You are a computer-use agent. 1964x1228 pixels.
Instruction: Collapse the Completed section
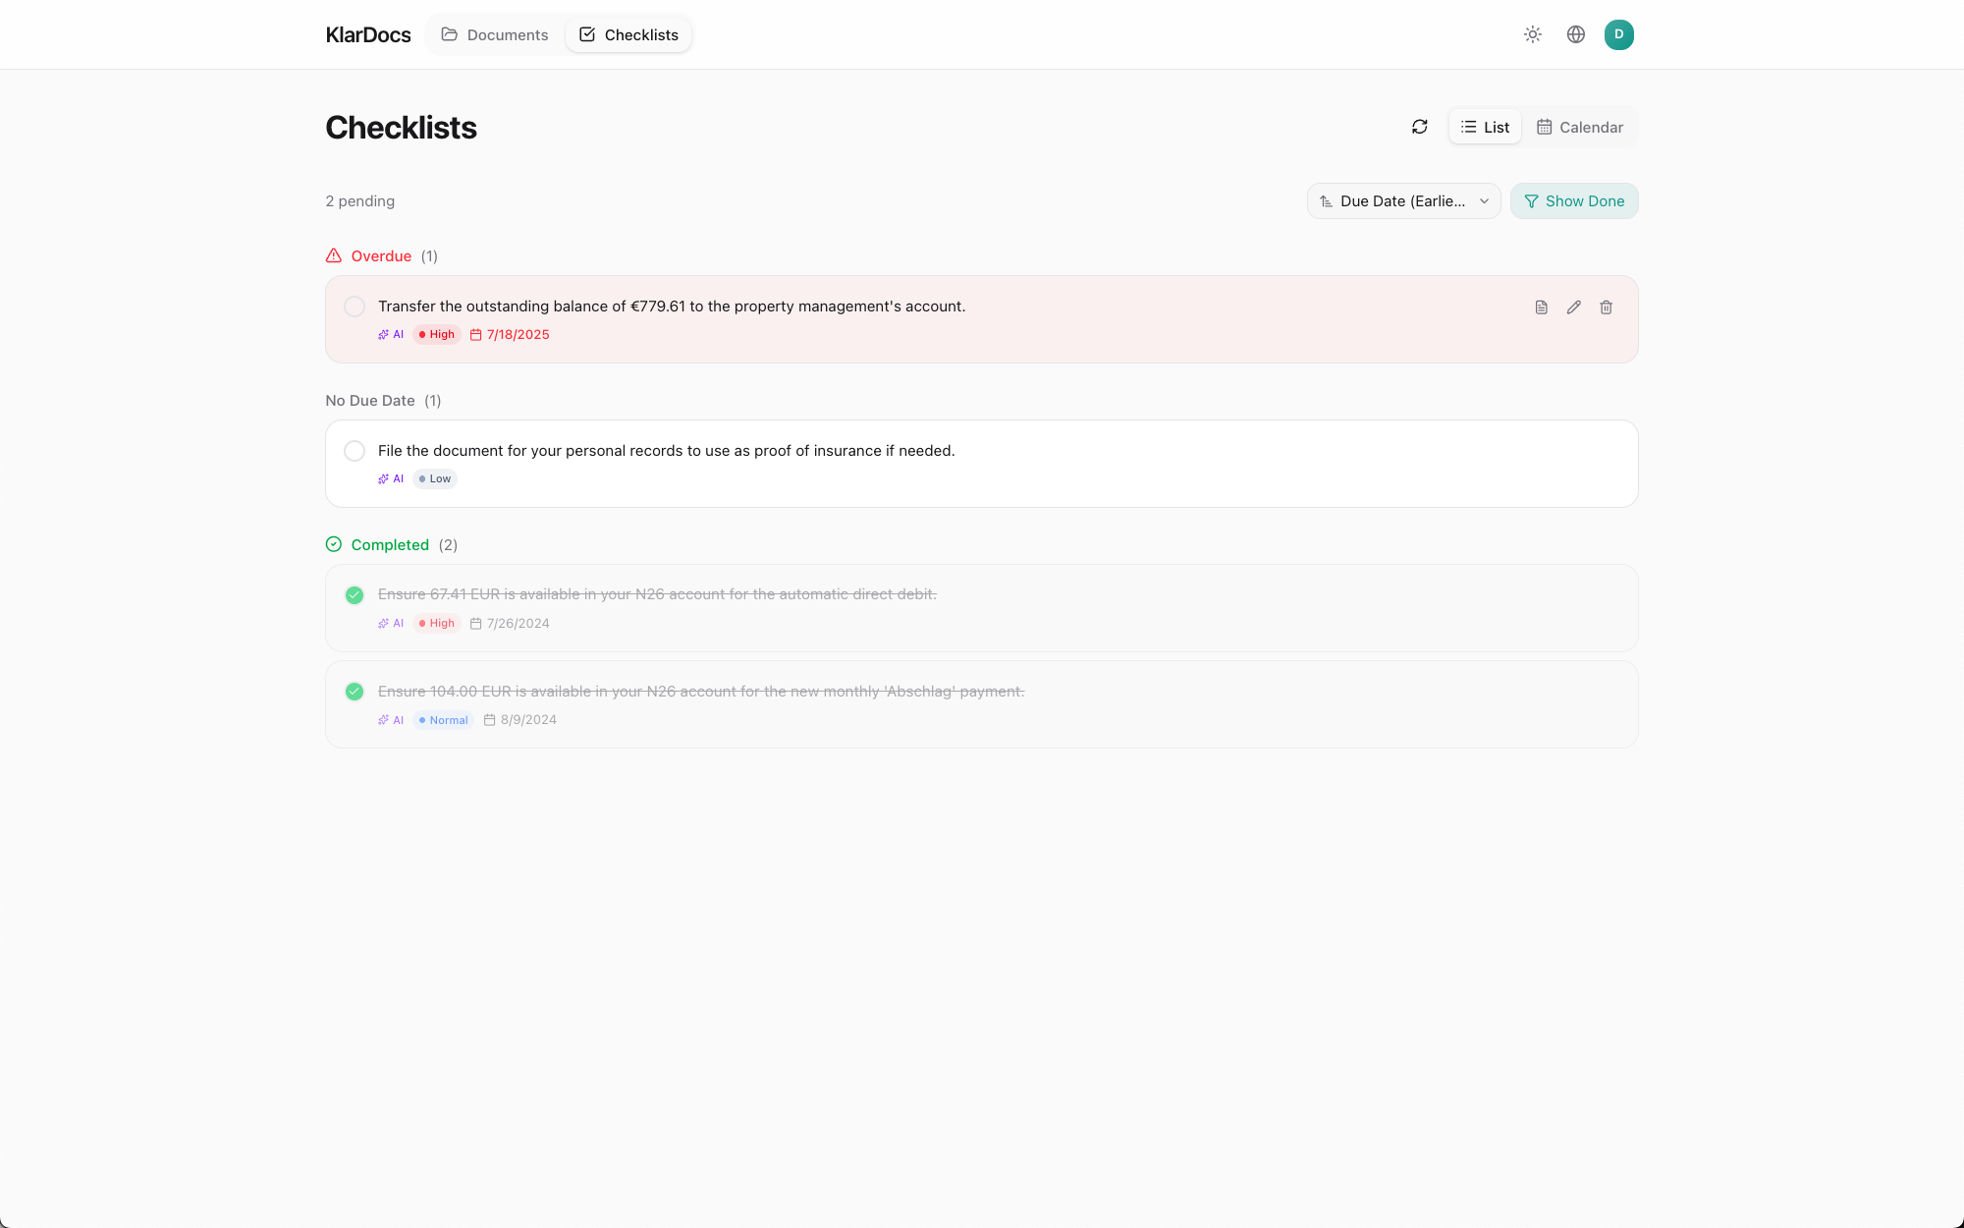(x=390, y=544)
